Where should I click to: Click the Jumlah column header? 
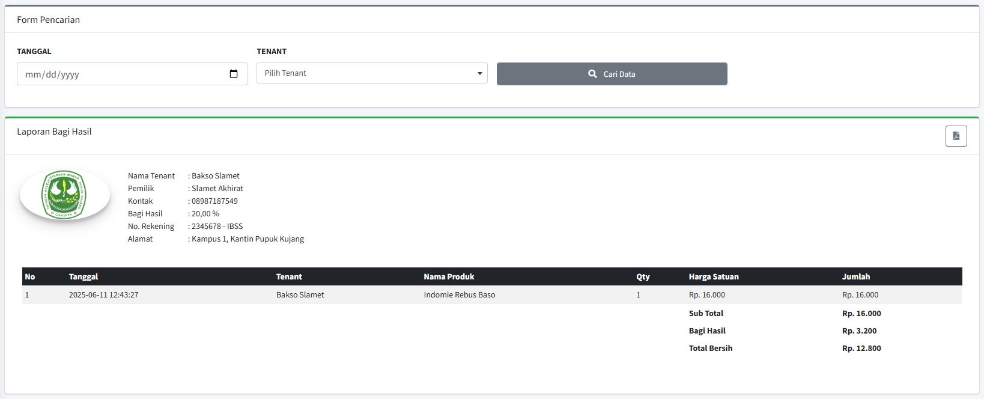coord(855,276)
